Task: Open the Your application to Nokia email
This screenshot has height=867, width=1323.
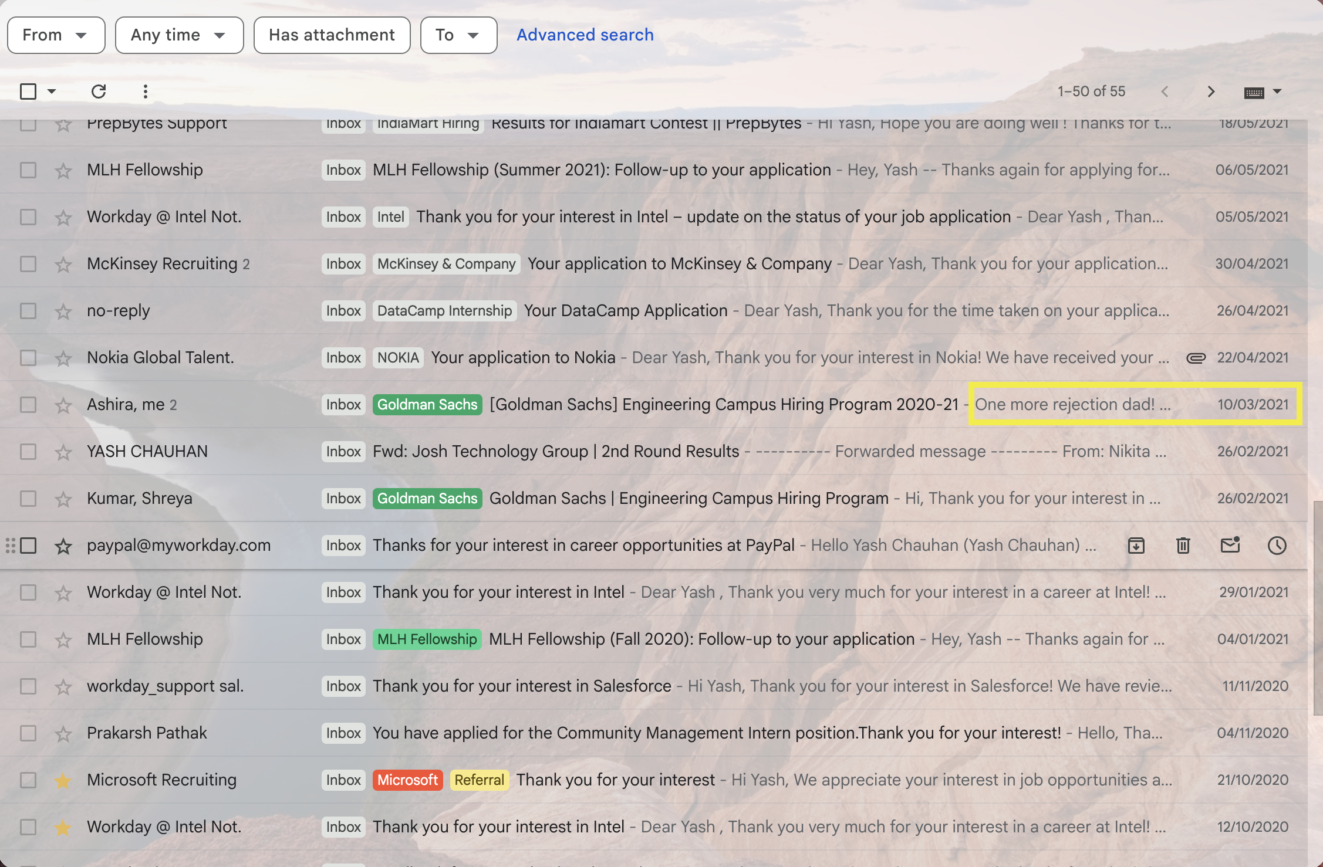Action: 654,358
